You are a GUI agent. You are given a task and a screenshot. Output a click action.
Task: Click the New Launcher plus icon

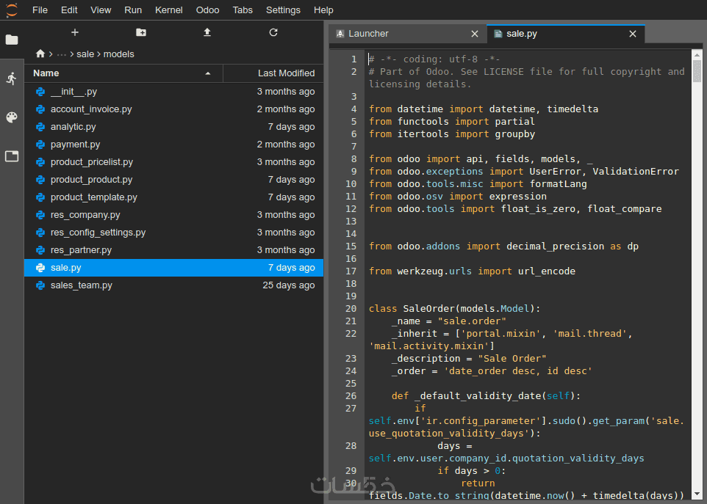[74, 32]
